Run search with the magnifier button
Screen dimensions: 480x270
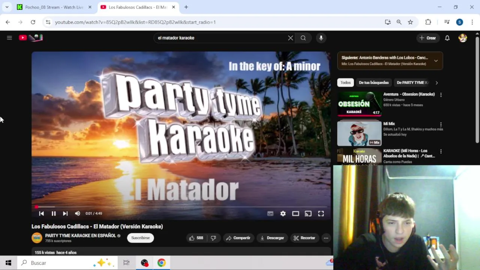pyautogui.click(x=303, y=38)
